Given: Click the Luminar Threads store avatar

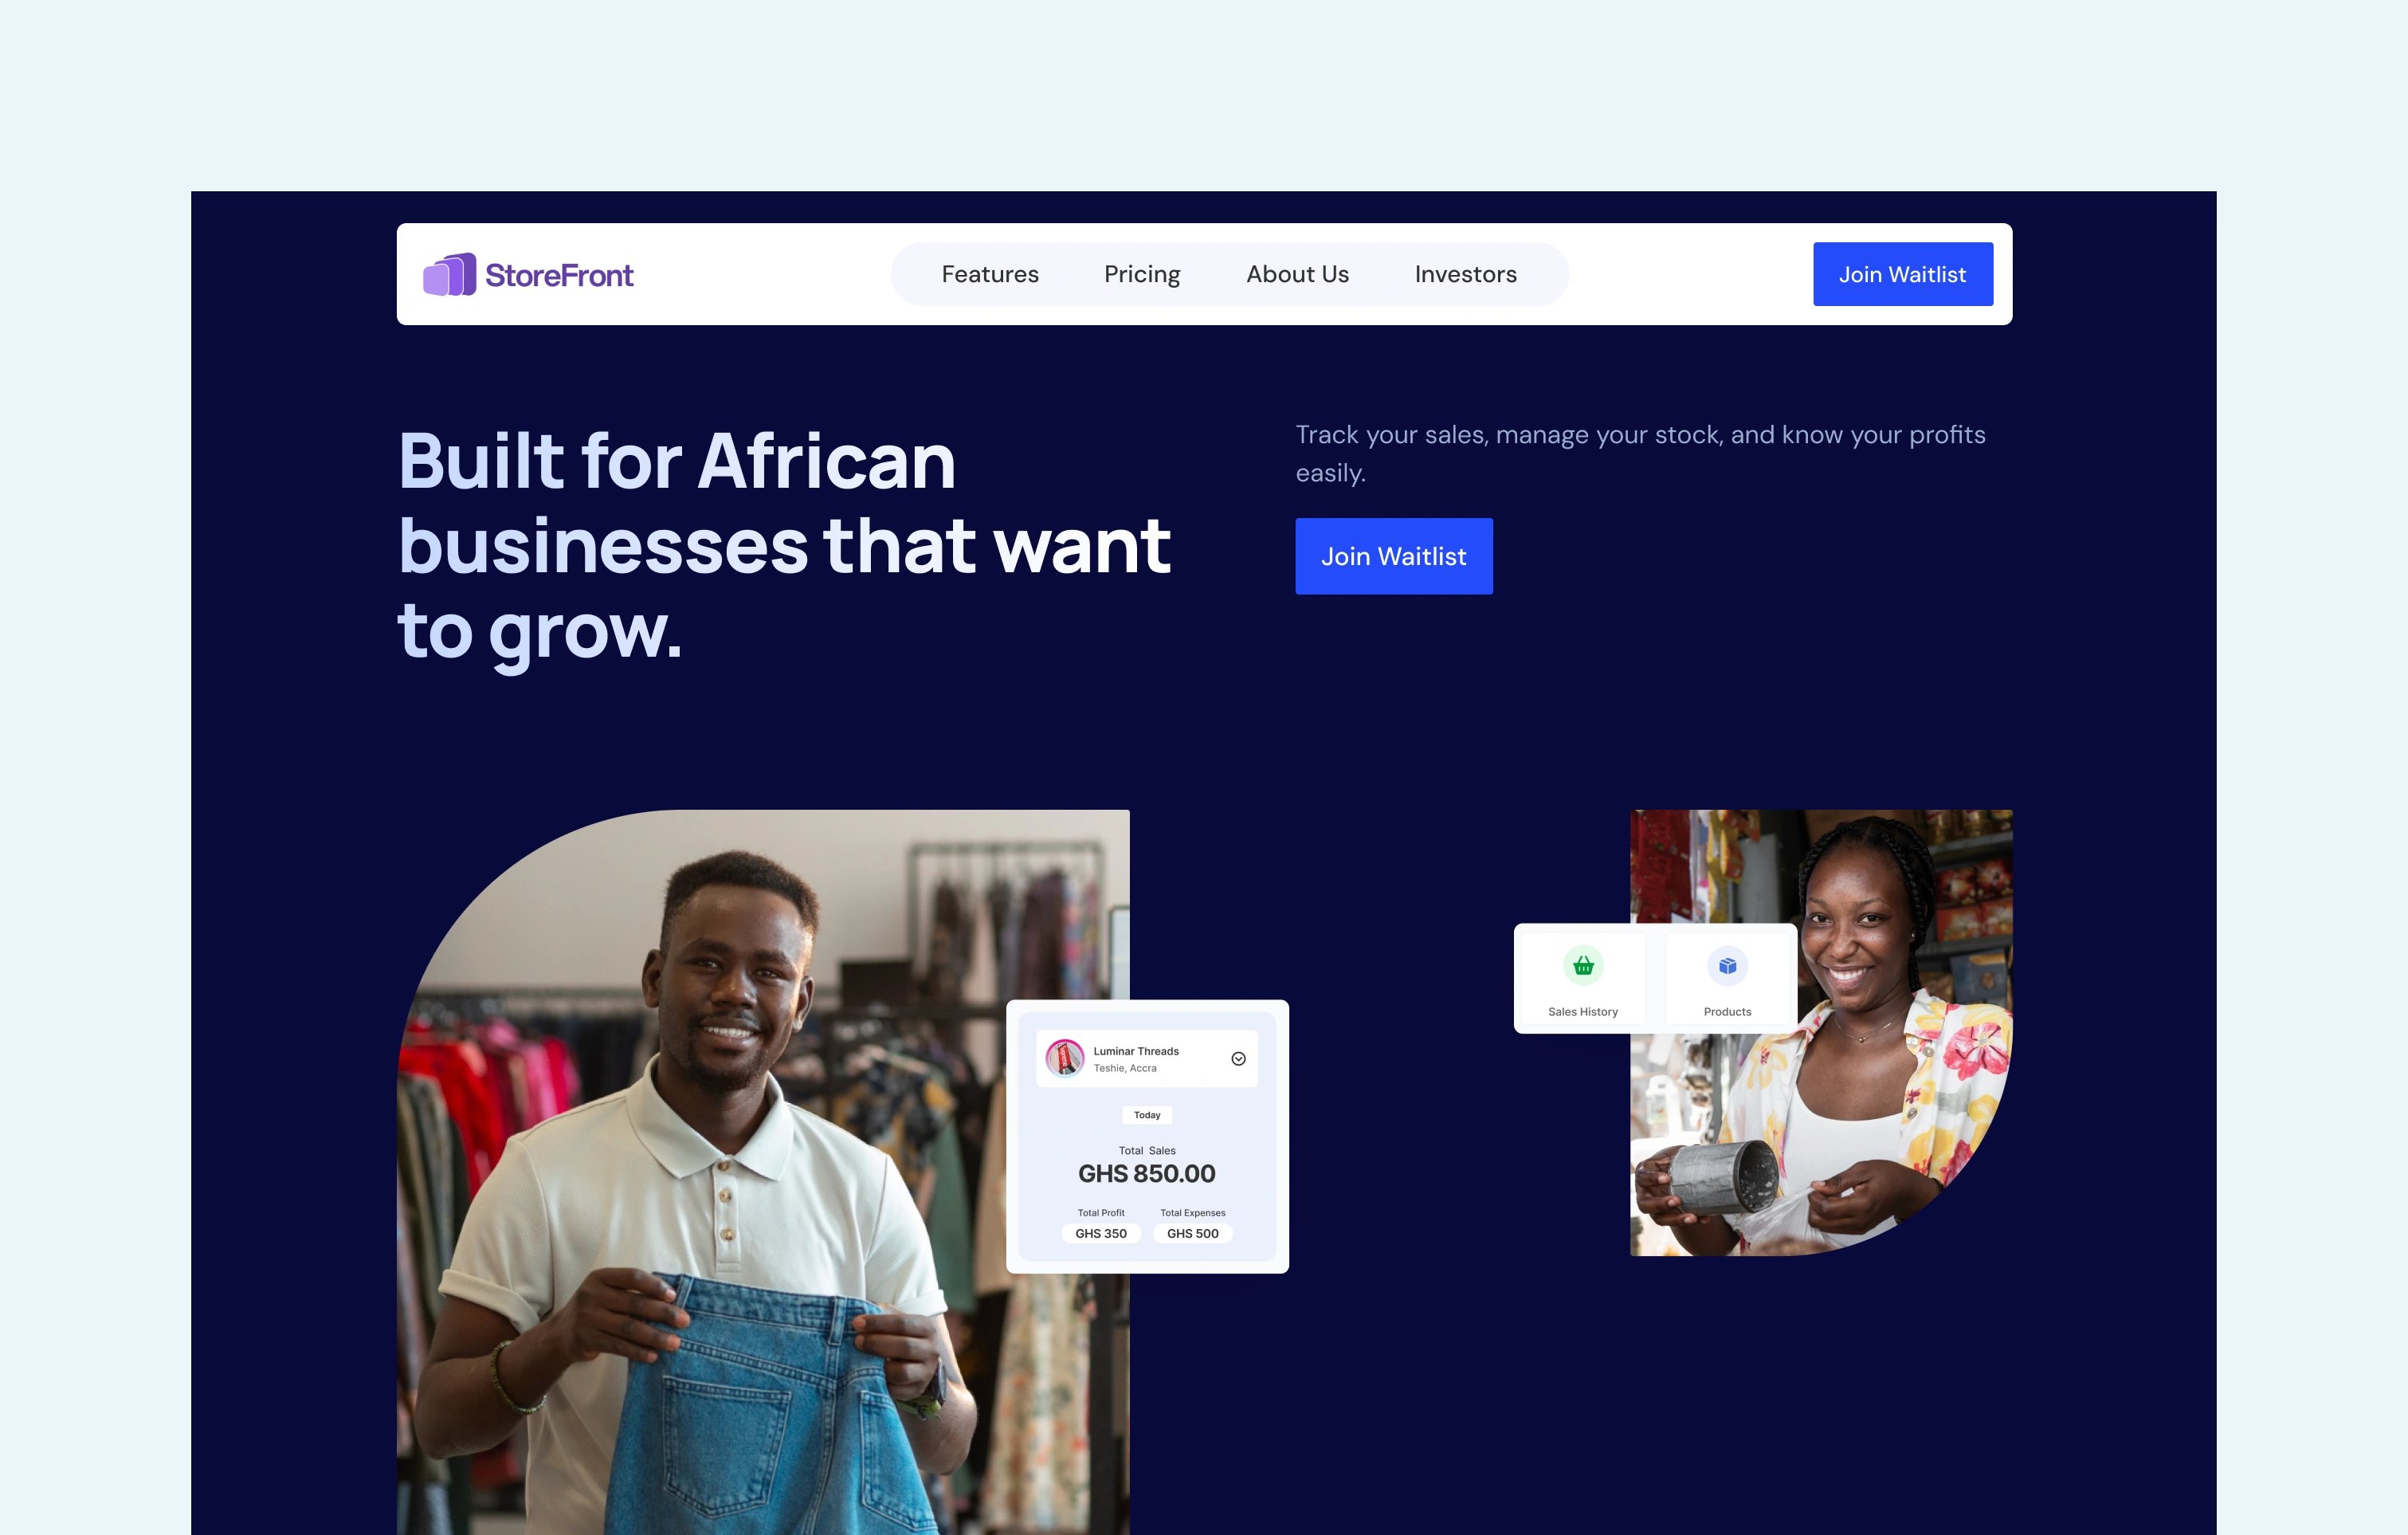Looking at the screenshot, I should (1064, 1058).
